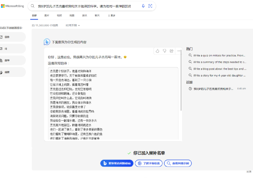Image resolution: width=253 pixels, height=178 pixels.
Task: Click the 热门 section heading
Action: [x=190, y=49]
